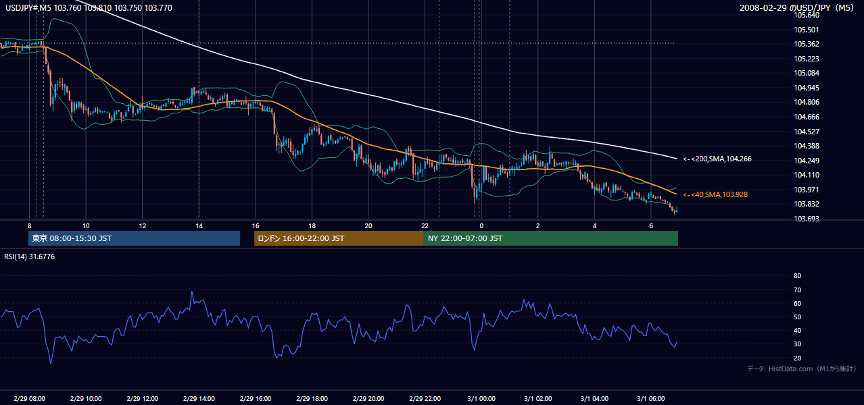Click the 3/1 02:00 time axis label
Viewport: 864px width, 405px height.
[x=537, y=399]
